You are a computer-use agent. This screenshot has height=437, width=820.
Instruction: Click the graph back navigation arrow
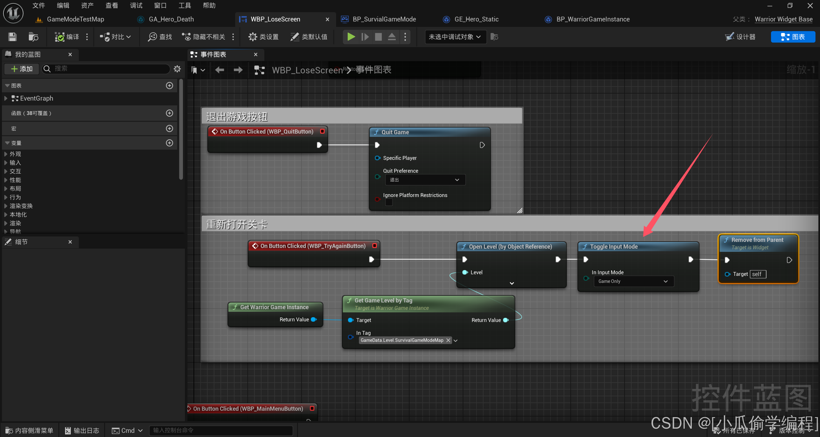pyautogui.click(x=219, y=70)
